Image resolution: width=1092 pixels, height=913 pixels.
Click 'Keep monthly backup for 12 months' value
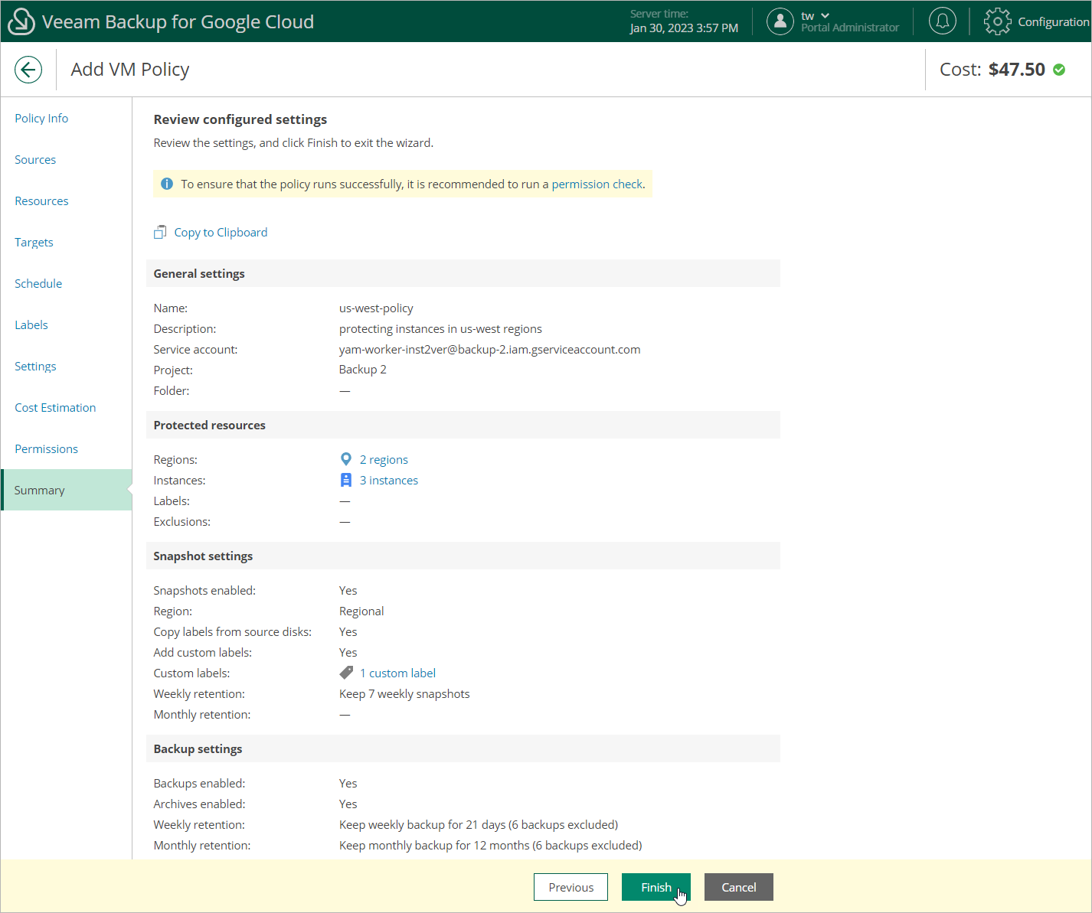click(x=490, y=845)
